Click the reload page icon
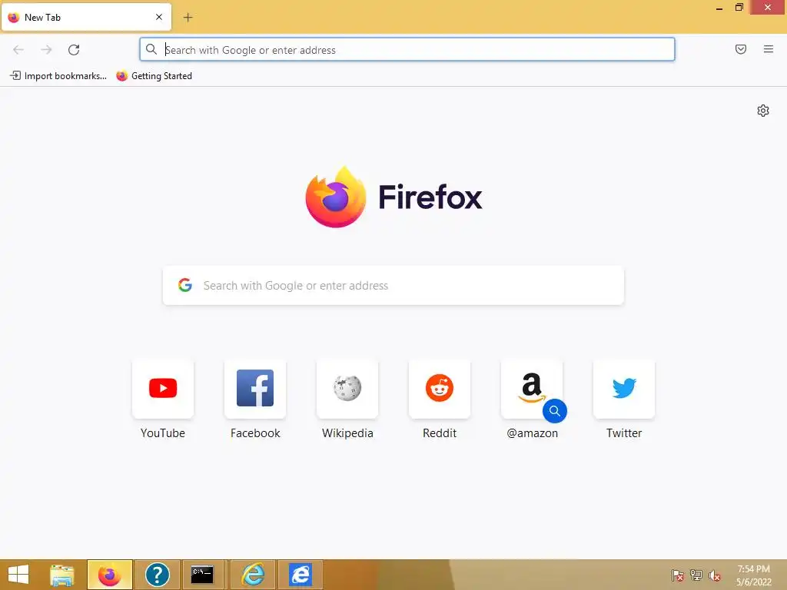The height and width of the screenshot is (590, 787). [x=74, y=50]
